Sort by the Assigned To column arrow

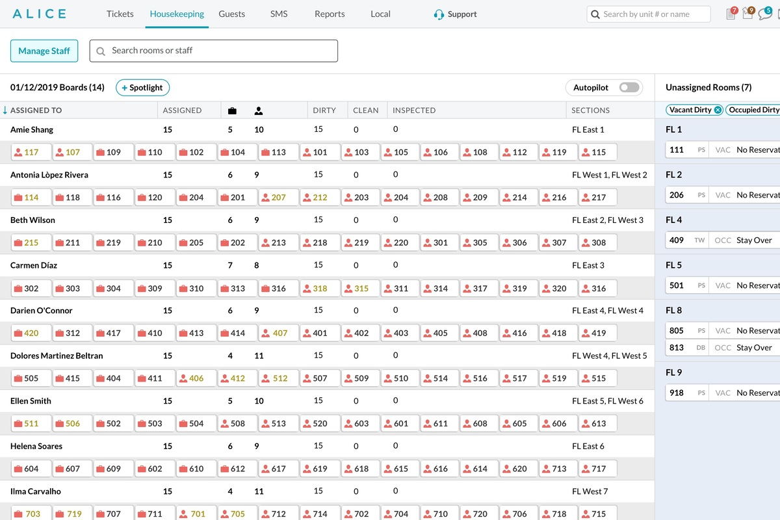click(5, 110)
